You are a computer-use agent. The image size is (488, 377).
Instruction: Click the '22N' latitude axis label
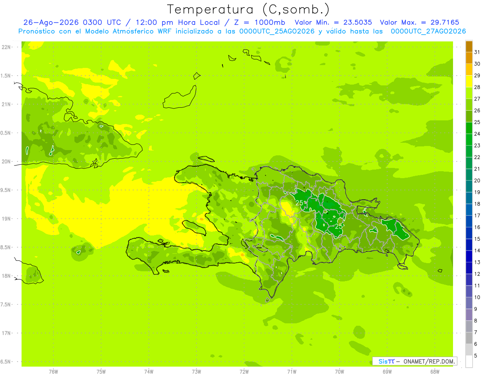[x=7, y=47]
